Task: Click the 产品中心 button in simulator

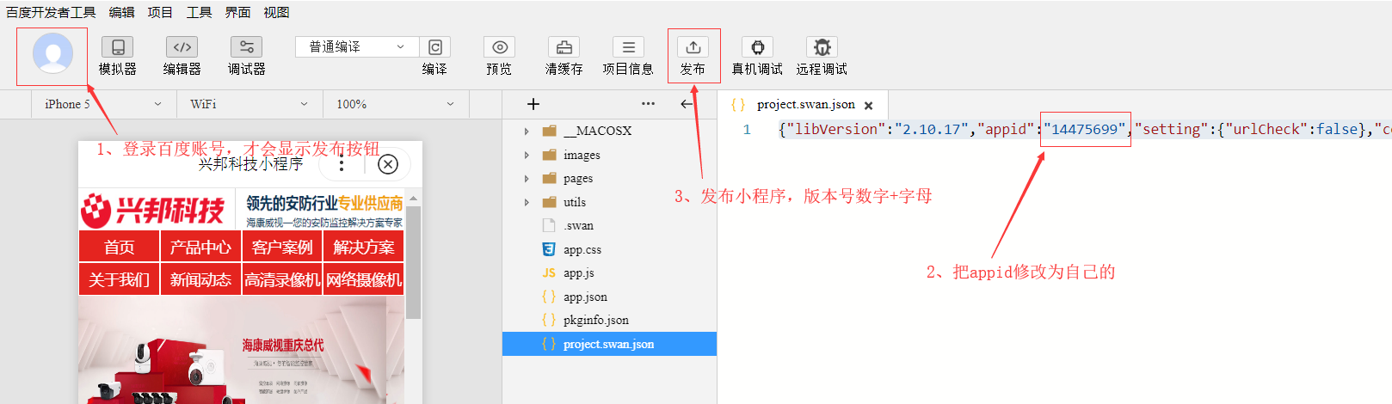Action: (x=200, y=248)
